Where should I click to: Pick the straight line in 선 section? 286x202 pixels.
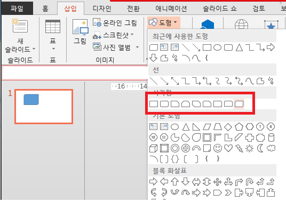[154, 81]
